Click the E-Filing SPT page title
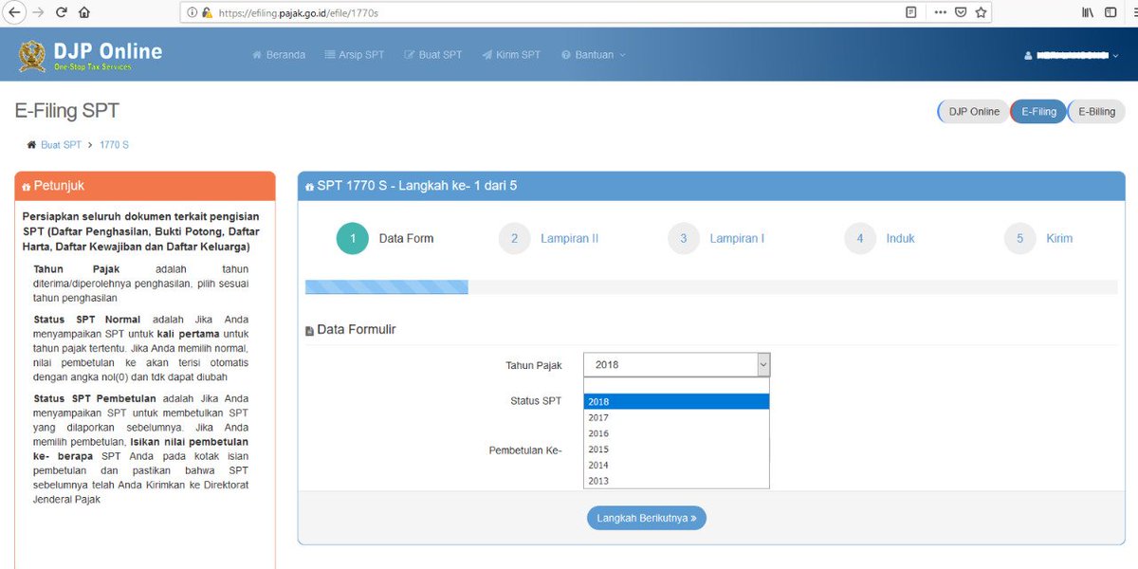Viewport: 1138px width, 569px height. click(x=67, y=111)
